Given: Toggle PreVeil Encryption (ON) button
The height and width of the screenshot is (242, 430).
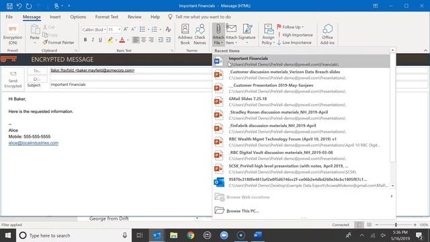Looking at the screenshot, I should 13,35.
